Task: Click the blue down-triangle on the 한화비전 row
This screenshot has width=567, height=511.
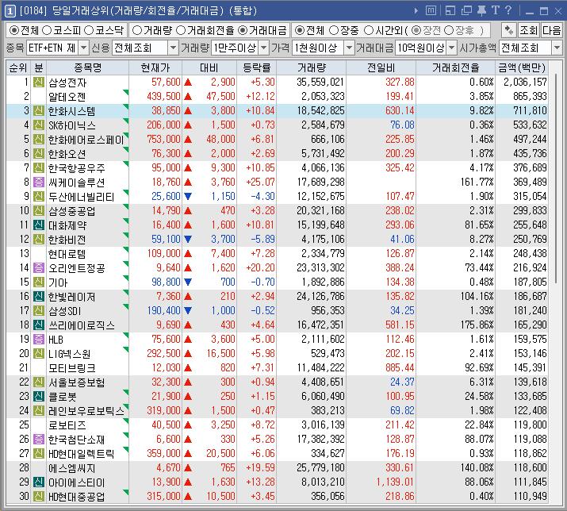Action: pyautogui.click(x=188, y=239)
